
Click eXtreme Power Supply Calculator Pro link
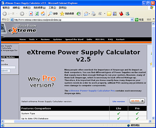(x=92, y=91)
